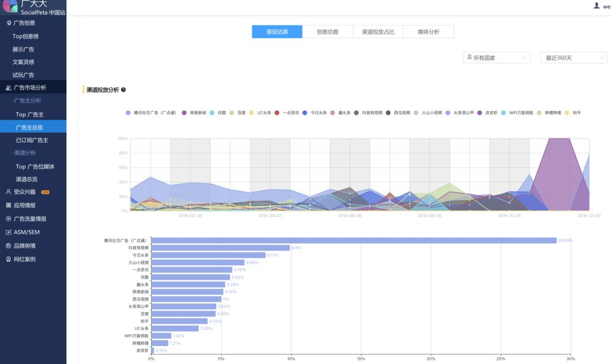Screen dimensions: 611x364
Task: Toggle the 哔哩哔哩 legend entry
Action: [549, 113]
